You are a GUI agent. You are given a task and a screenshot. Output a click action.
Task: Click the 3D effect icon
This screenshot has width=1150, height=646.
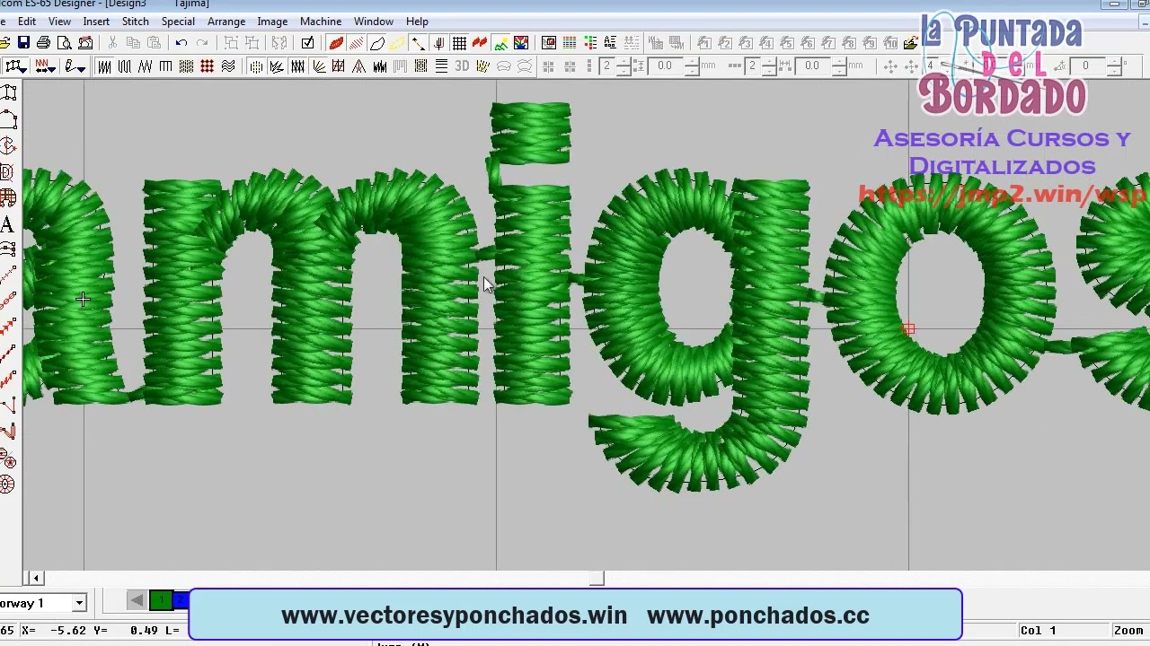pyautogui.click(x=462, y=66)
